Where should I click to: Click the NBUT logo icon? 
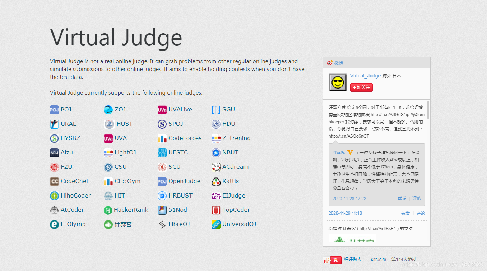[216, 153]
